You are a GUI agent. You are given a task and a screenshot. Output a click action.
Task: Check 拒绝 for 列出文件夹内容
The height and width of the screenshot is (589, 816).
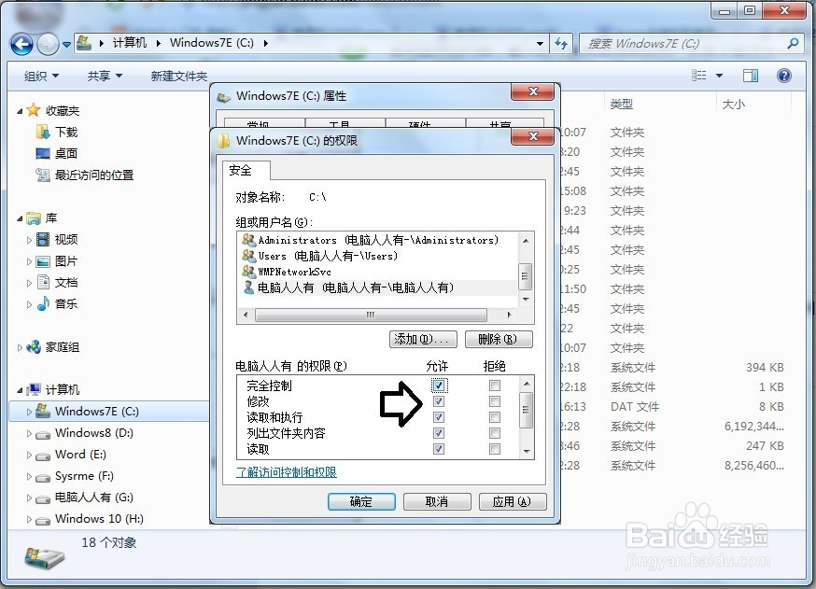pyautogui.click(x=495, y=433)
